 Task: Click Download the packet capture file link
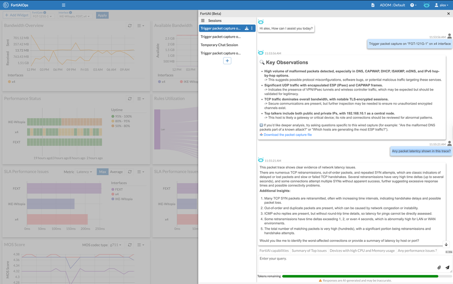[287, 135]
